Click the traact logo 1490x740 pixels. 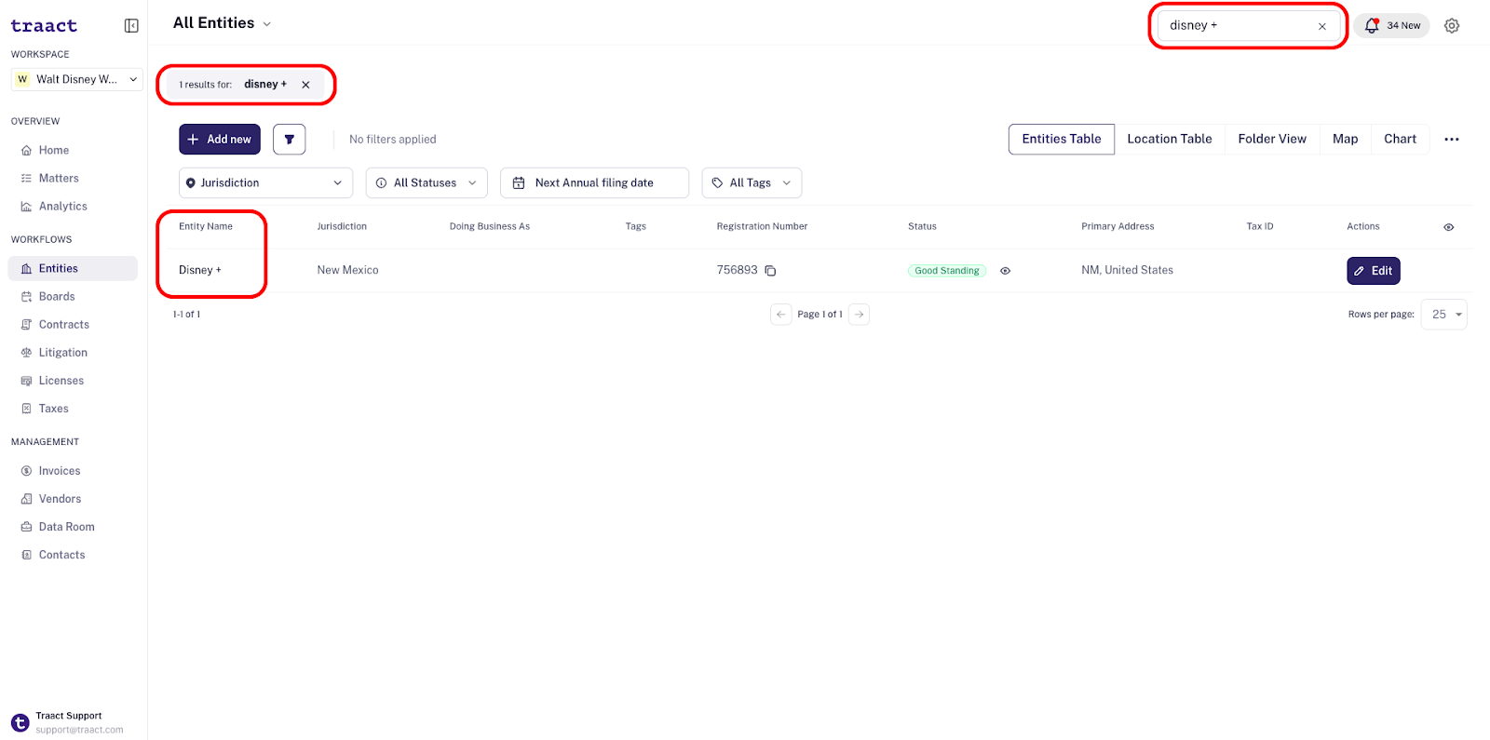click(44, 26)
